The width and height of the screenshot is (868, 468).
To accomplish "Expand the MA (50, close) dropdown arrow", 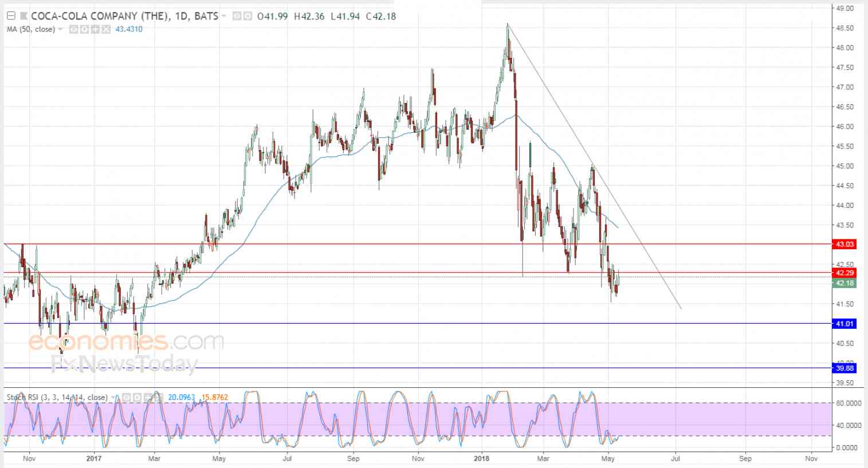I will [x=60, y=29].
